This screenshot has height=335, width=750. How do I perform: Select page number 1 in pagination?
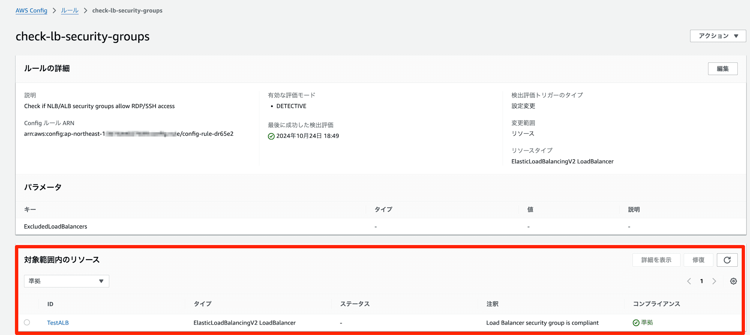pyautogui.click(x=702, y=281)
